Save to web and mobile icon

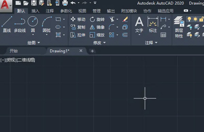[x=57, y=3]
